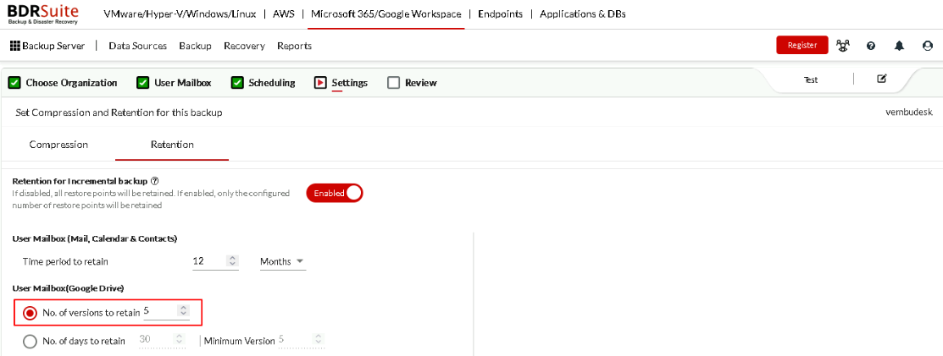943x356 pixels.
Task: Switch to the Compression tab
Action: click(58, 145)
